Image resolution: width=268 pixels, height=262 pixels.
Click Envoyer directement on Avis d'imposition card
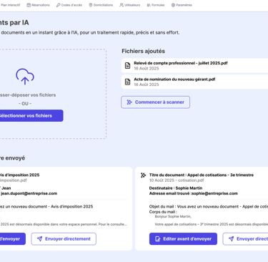[x=64, y=239]
